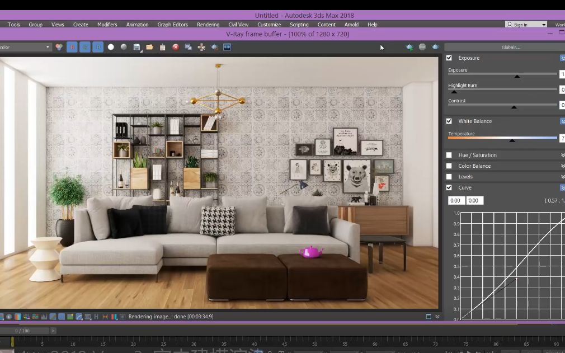This screenshot has height=353, width=565.
Task: Click the teapot render last icon
Action: tap(215, 47)
